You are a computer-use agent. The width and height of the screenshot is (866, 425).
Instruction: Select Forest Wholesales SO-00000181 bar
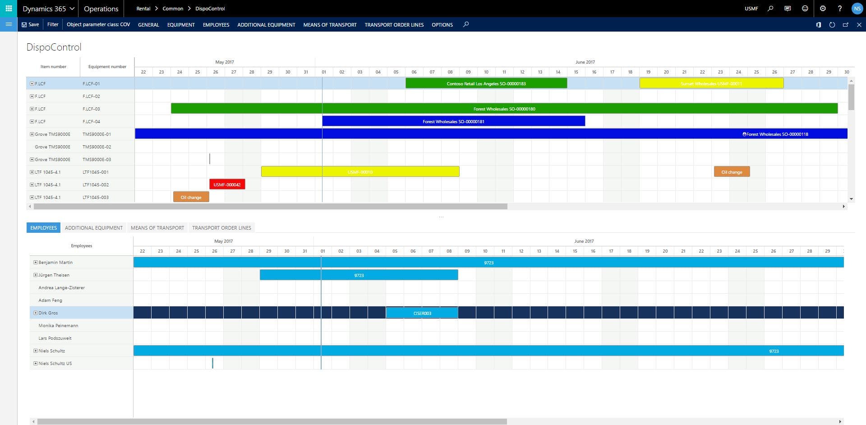coord(453,121)
